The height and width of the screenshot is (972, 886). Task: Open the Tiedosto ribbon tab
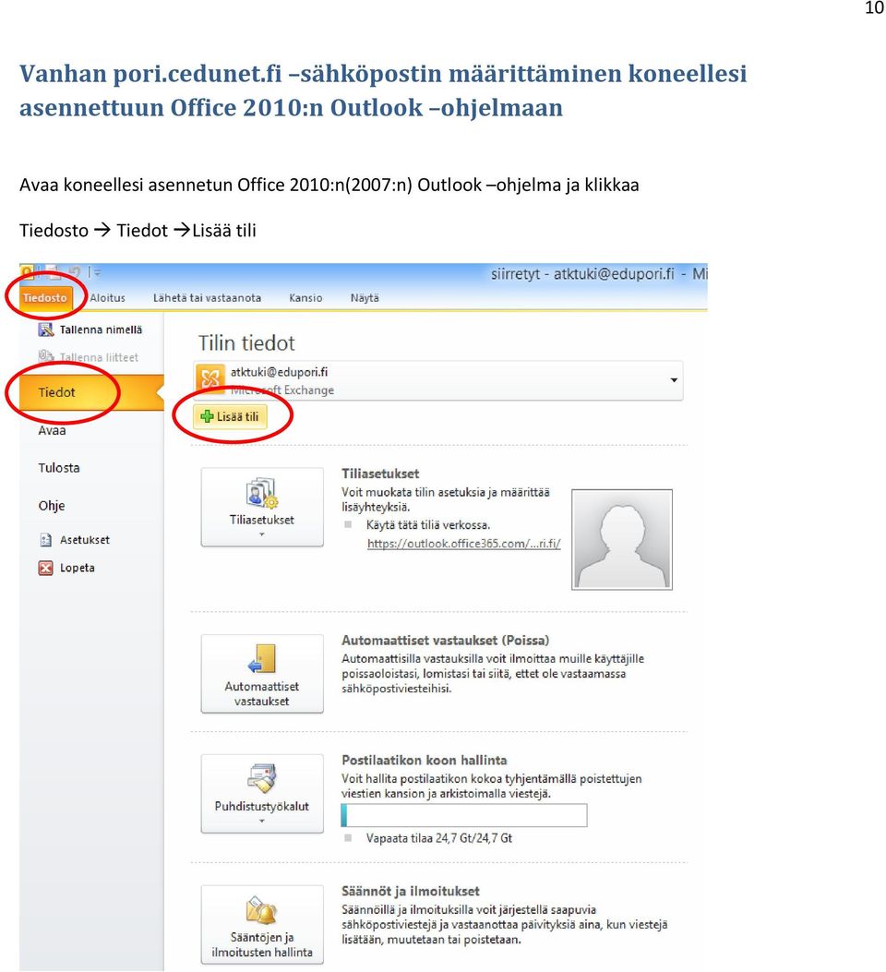coord(44,298)
